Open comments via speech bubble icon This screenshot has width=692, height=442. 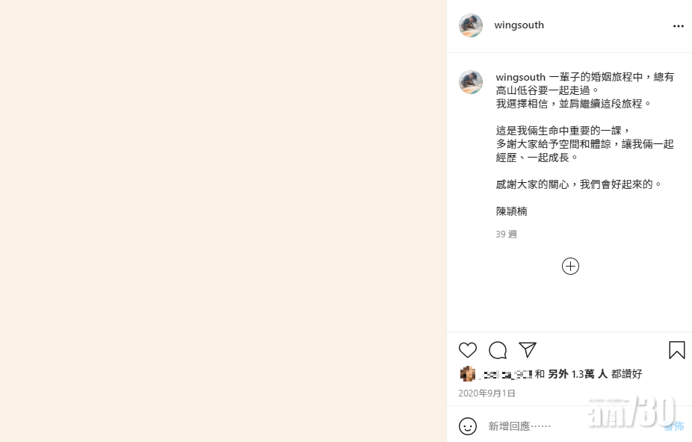[498, 350]
